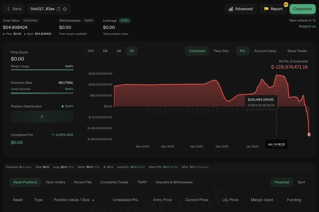Switch positions table to Spot
This screenshot has width=319, height=212.
[301, 182]
